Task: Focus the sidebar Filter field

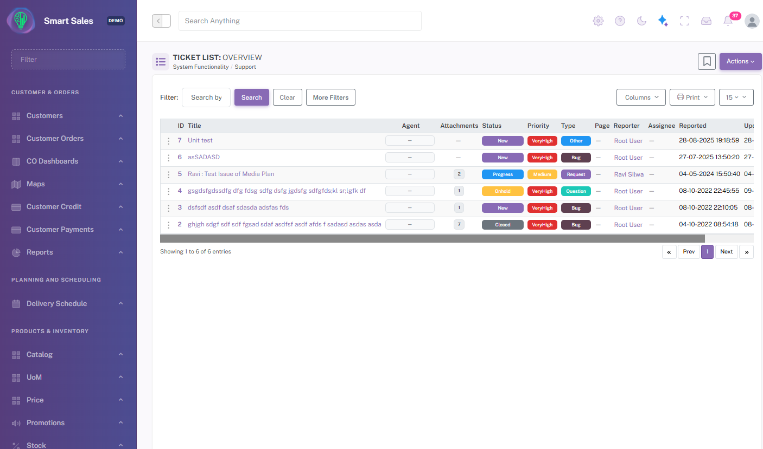Action: pyautogui.click(x=68, y=60)
